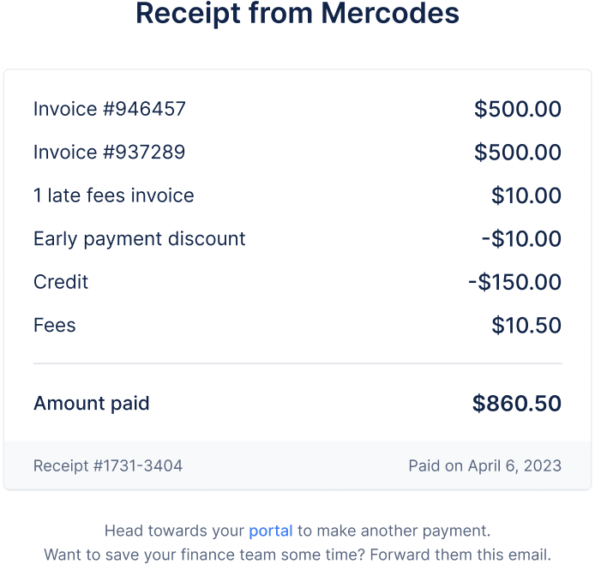Image resolution: width=595 pixels, height=564 pixels.
Task: Click the Head towards your text
Action: (174, 531)
